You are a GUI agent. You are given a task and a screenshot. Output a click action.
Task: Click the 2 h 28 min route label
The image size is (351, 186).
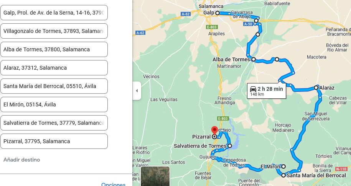pos(270,89)
